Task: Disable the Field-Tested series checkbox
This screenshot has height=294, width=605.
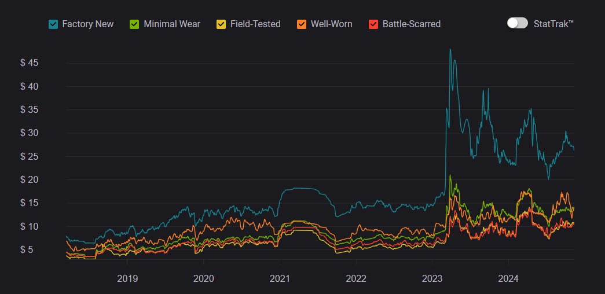Action: (x=221, y=24)
